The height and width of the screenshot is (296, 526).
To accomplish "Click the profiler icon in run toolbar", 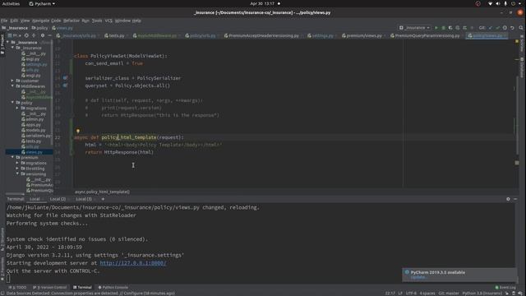I will click(x=458, y=28).
